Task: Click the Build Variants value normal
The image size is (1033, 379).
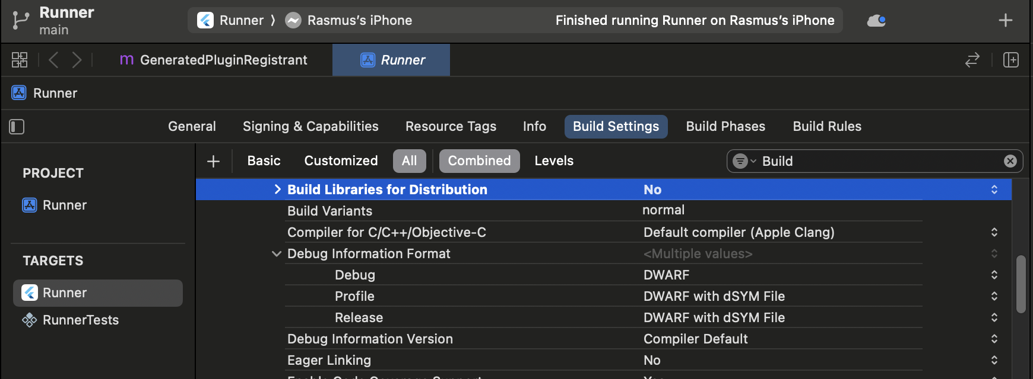Action: pos(663,210)
